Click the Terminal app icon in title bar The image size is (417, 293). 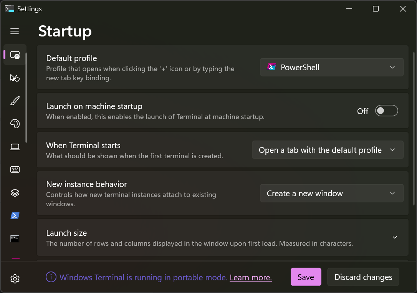(x=10, y=9)
